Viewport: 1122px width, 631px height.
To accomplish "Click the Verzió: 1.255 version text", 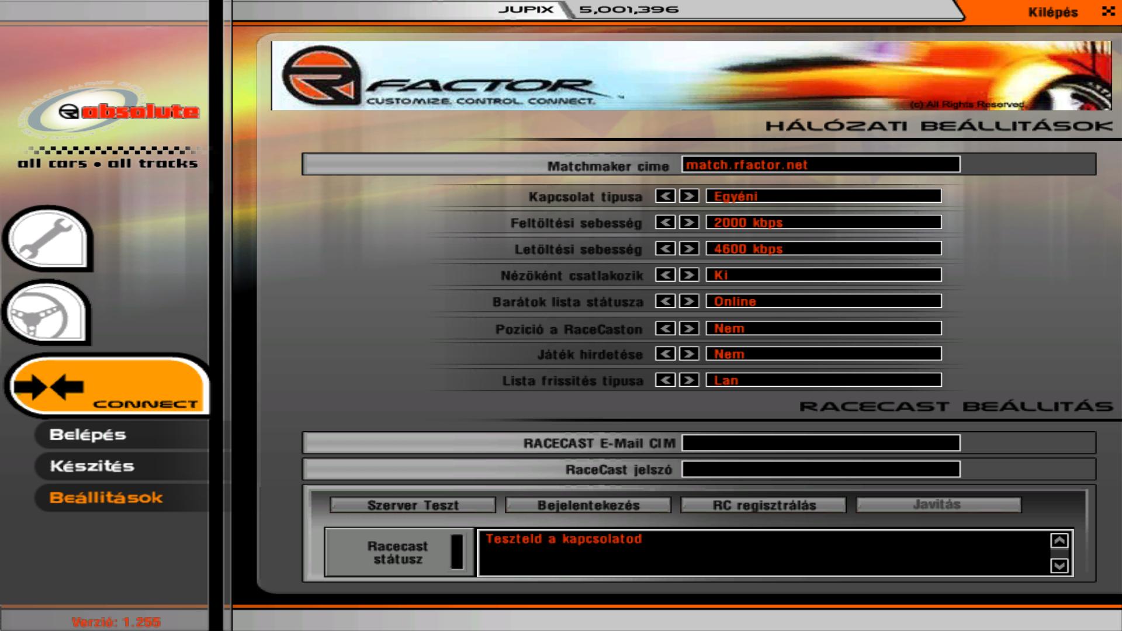I will tap(116, 622).
